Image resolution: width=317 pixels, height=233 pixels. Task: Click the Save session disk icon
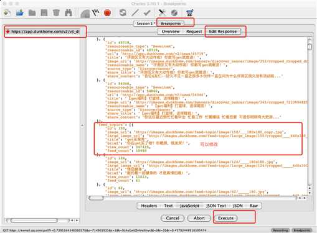point(44,13)
